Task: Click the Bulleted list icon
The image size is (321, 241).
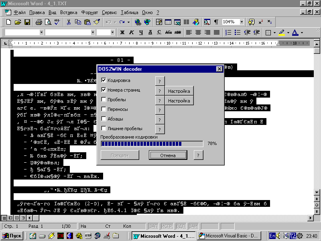Action: pos(238,33)
